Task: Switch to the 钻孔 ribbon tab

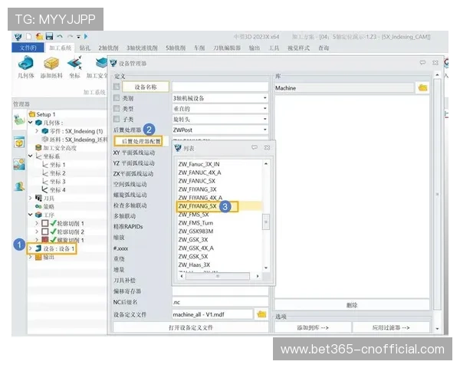Action: point(85,48)
